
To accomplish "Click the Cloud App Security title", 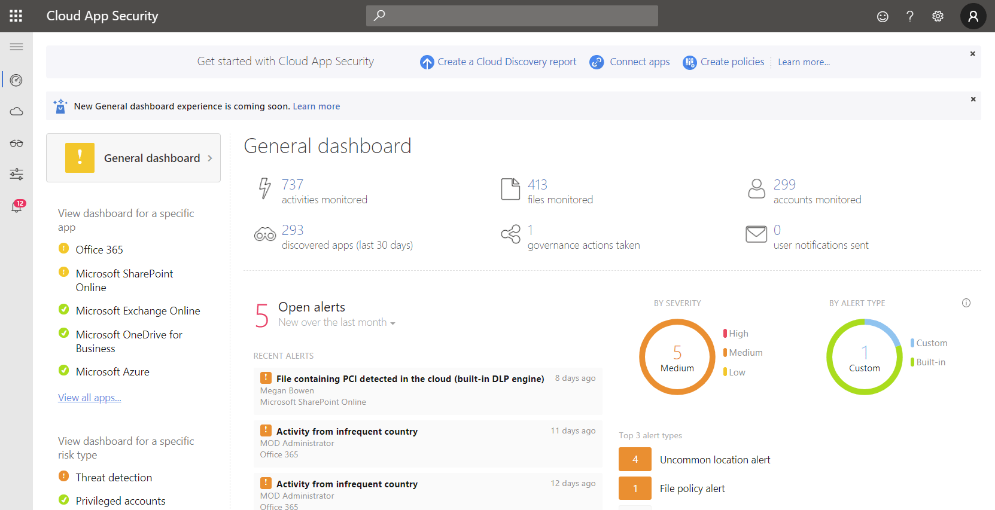I will 102,16.
